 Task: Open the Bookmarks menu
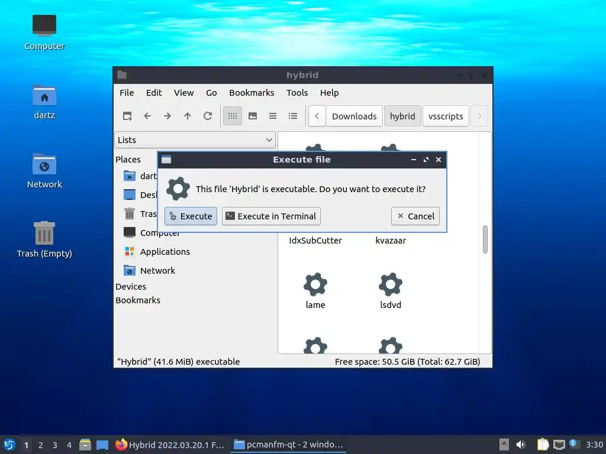(x=252, y=93)
